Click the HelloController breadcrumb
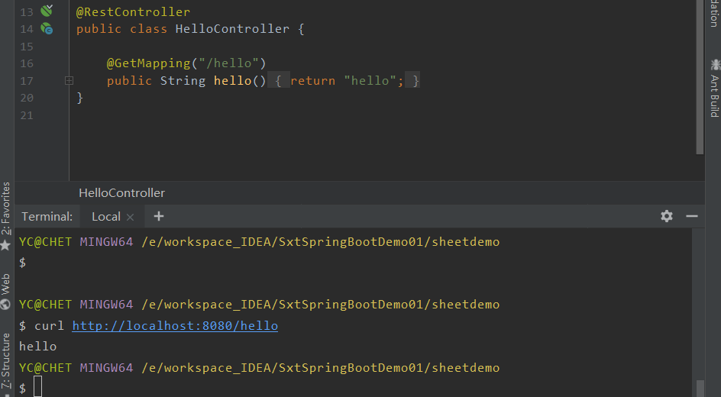The height and width of the screenshot is (397, 721). pyautogui.click(x=122, y=193)
